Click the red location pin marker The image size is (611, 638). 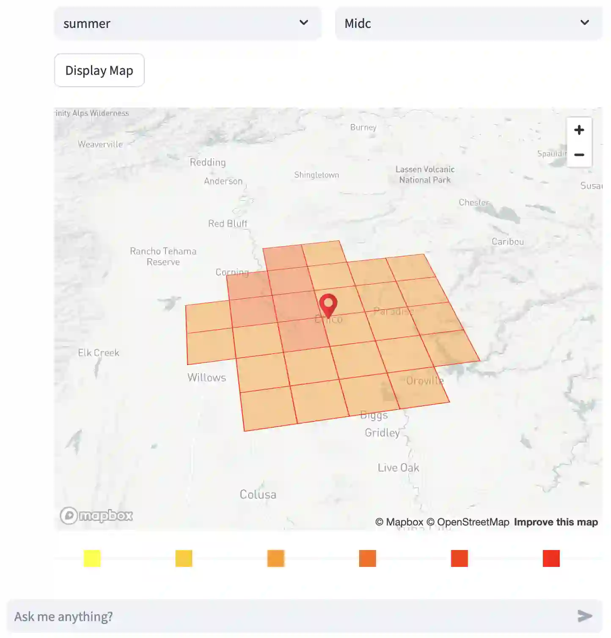pyautogui.click(x=328, y=305)
